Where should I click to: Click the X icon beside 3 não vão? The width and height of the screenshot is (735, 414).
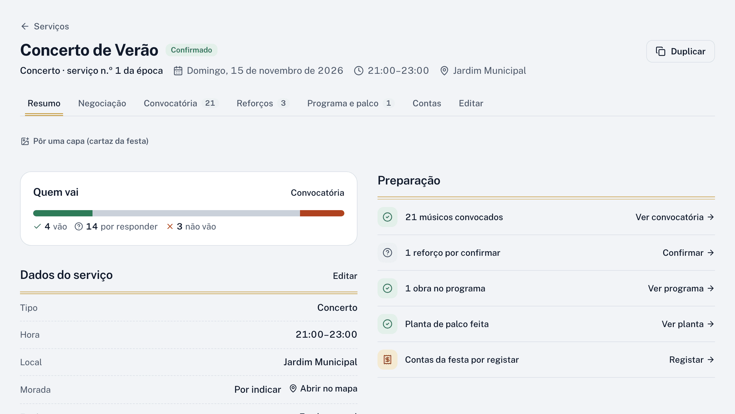[170, 226]
